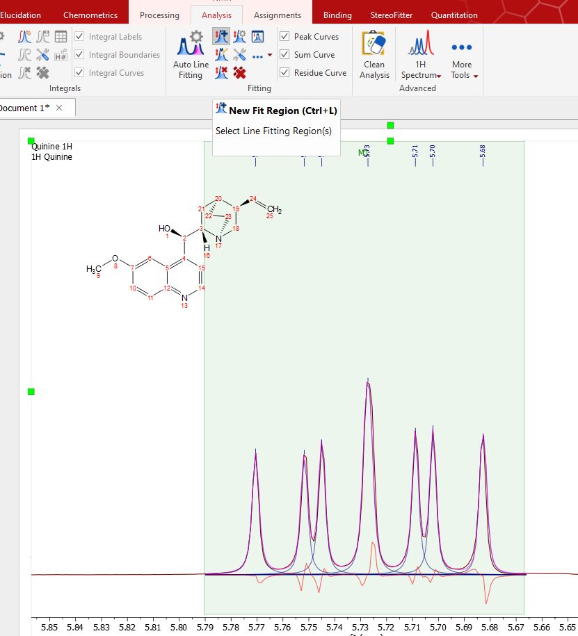This screenshot has height=636, width=578.
Task: Toggle the Sum Curve checkbox
Action: [284, 55]
